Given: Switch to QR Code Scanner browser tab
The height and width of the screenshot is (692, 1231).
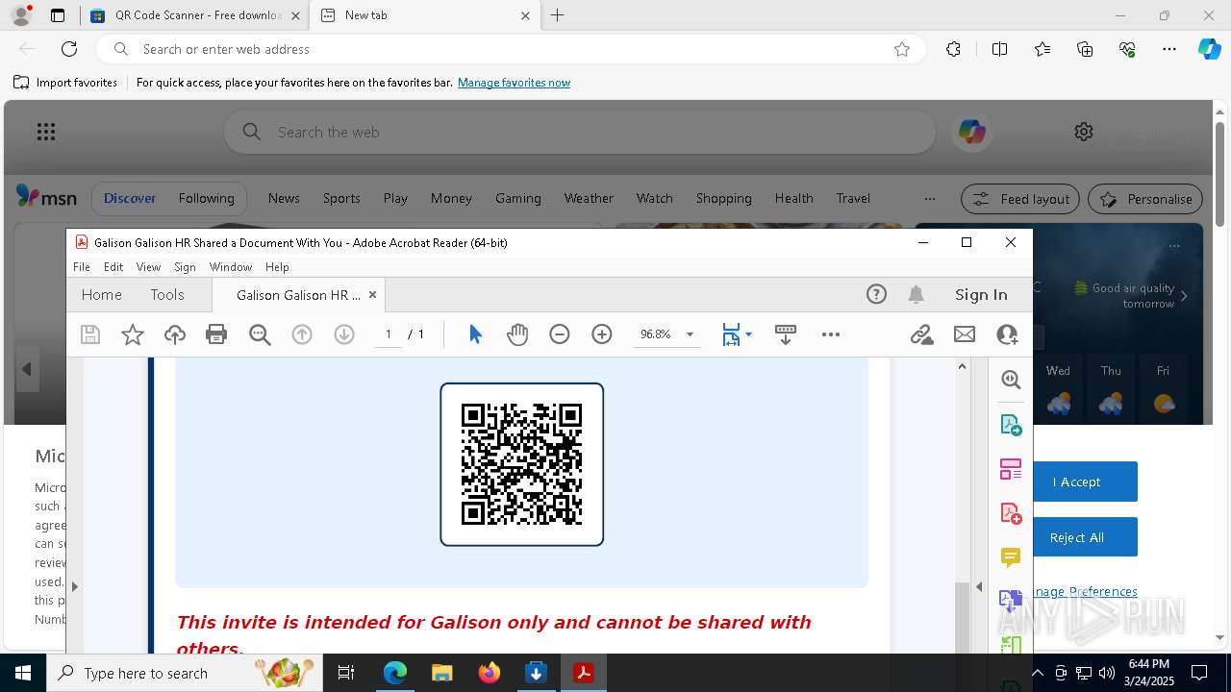Looking at the screenshot, I should pyautogui.click(x=197, y=15).
